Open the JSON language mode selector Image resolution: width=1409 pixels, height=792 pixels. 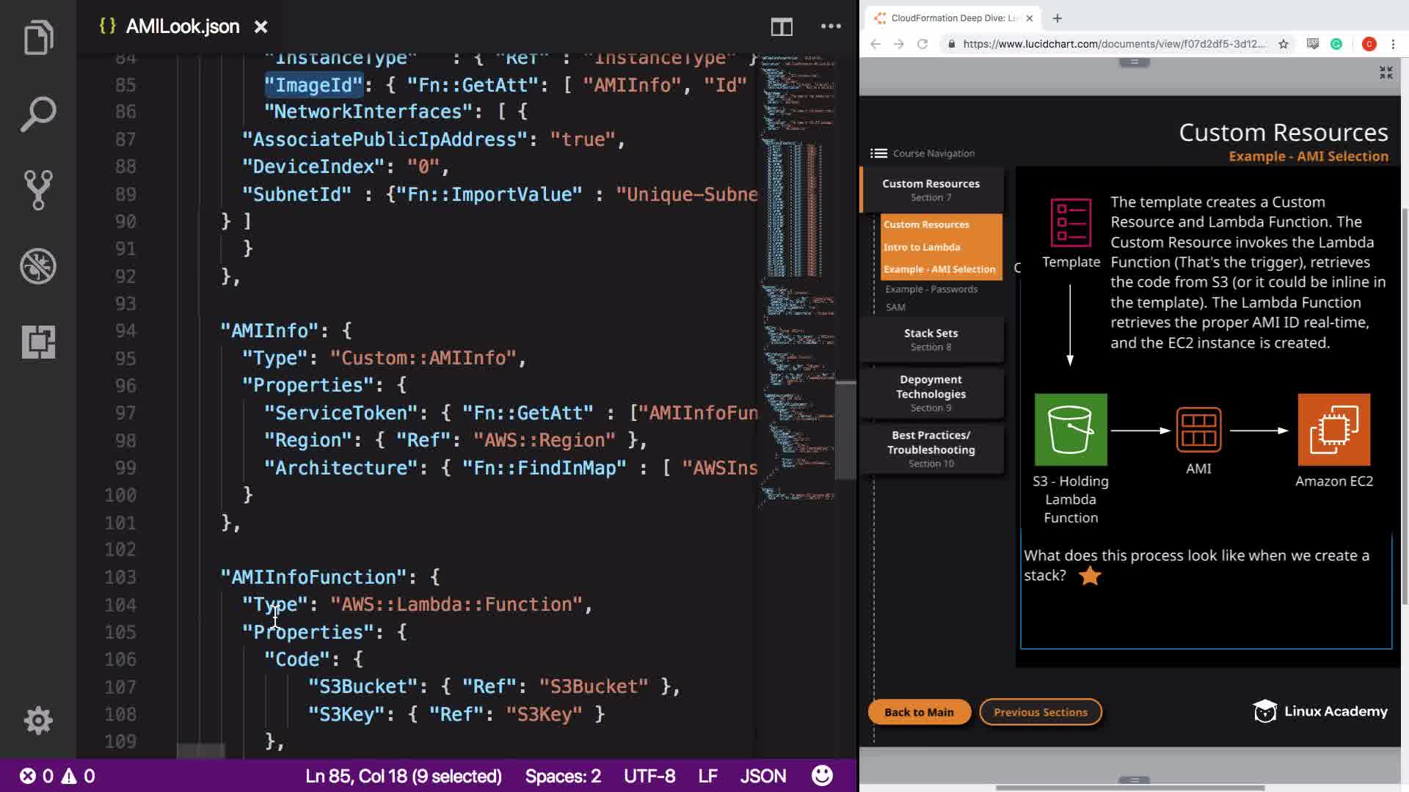[x=762, y=776]
